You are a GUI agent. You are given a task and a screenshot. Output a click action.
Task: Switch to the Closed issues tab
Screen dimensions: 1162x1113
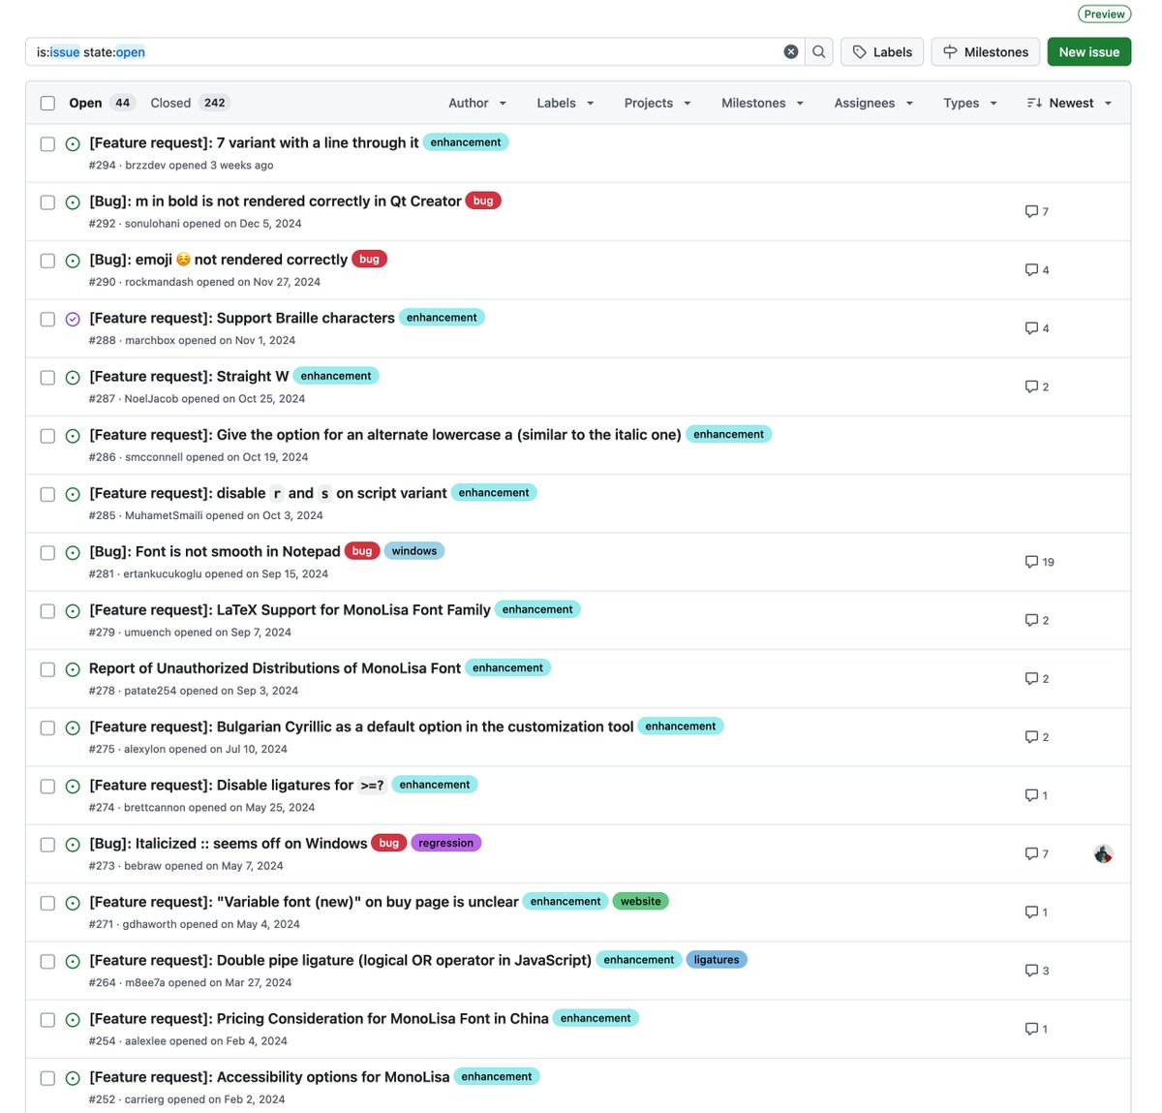coord(170,103)
